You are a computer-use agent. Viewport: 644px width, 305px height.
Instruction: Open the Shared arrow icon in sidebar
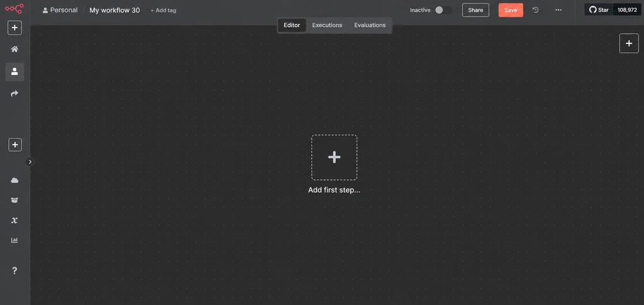pyautogui.click(x=14, y=94)
